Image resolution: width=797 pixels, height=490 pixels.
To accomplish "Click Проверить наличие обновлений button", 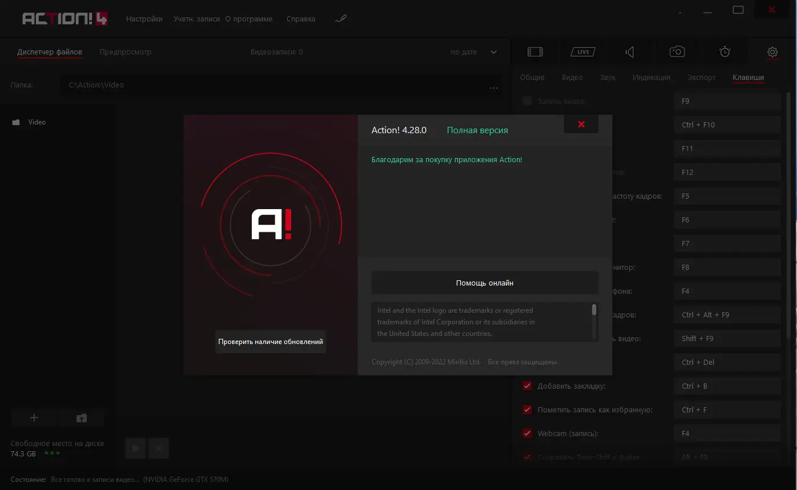I will (270, 342).
